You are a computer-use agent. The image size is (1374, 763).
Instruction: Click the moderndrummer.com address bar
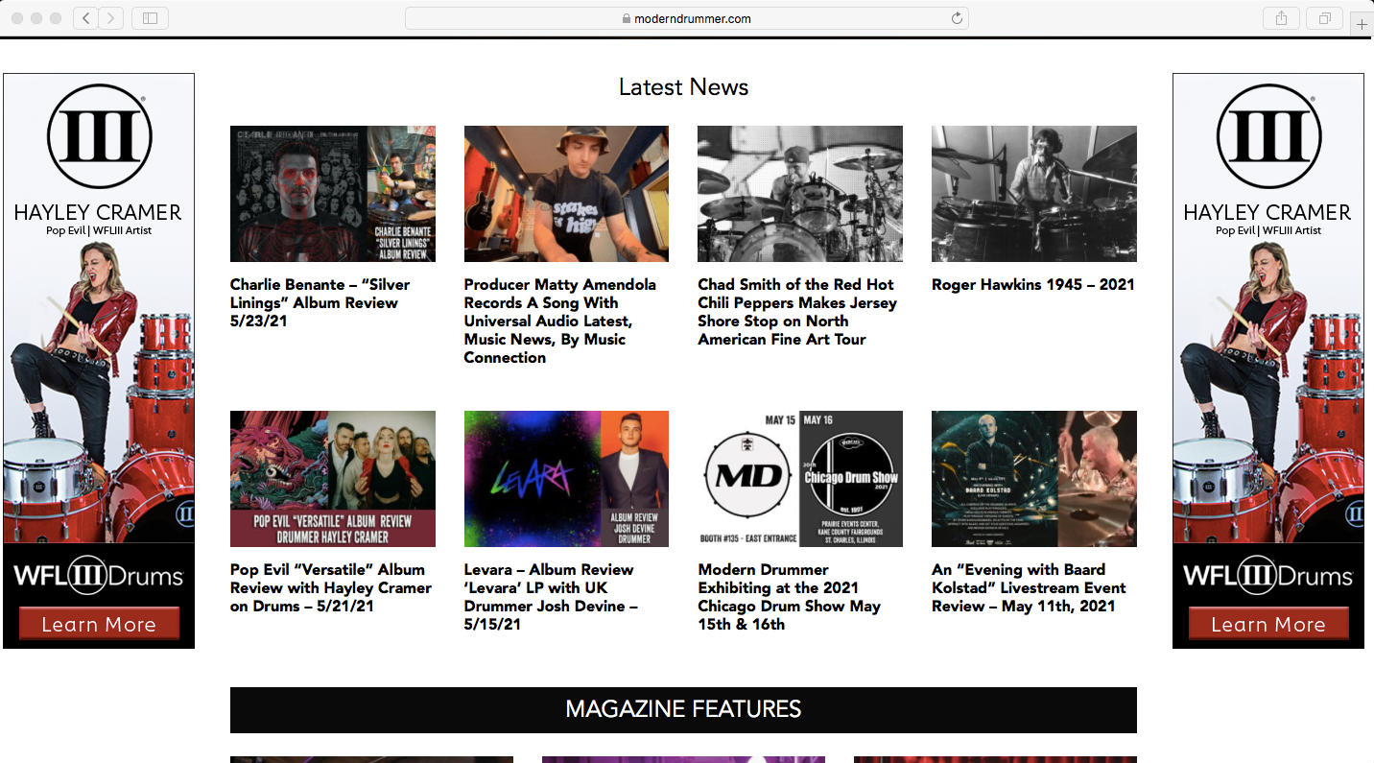[x=686, y=18]
